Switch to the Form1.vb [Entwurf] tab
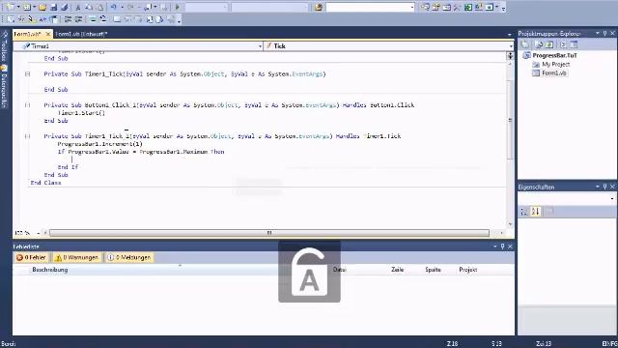 tap(81, 34)
